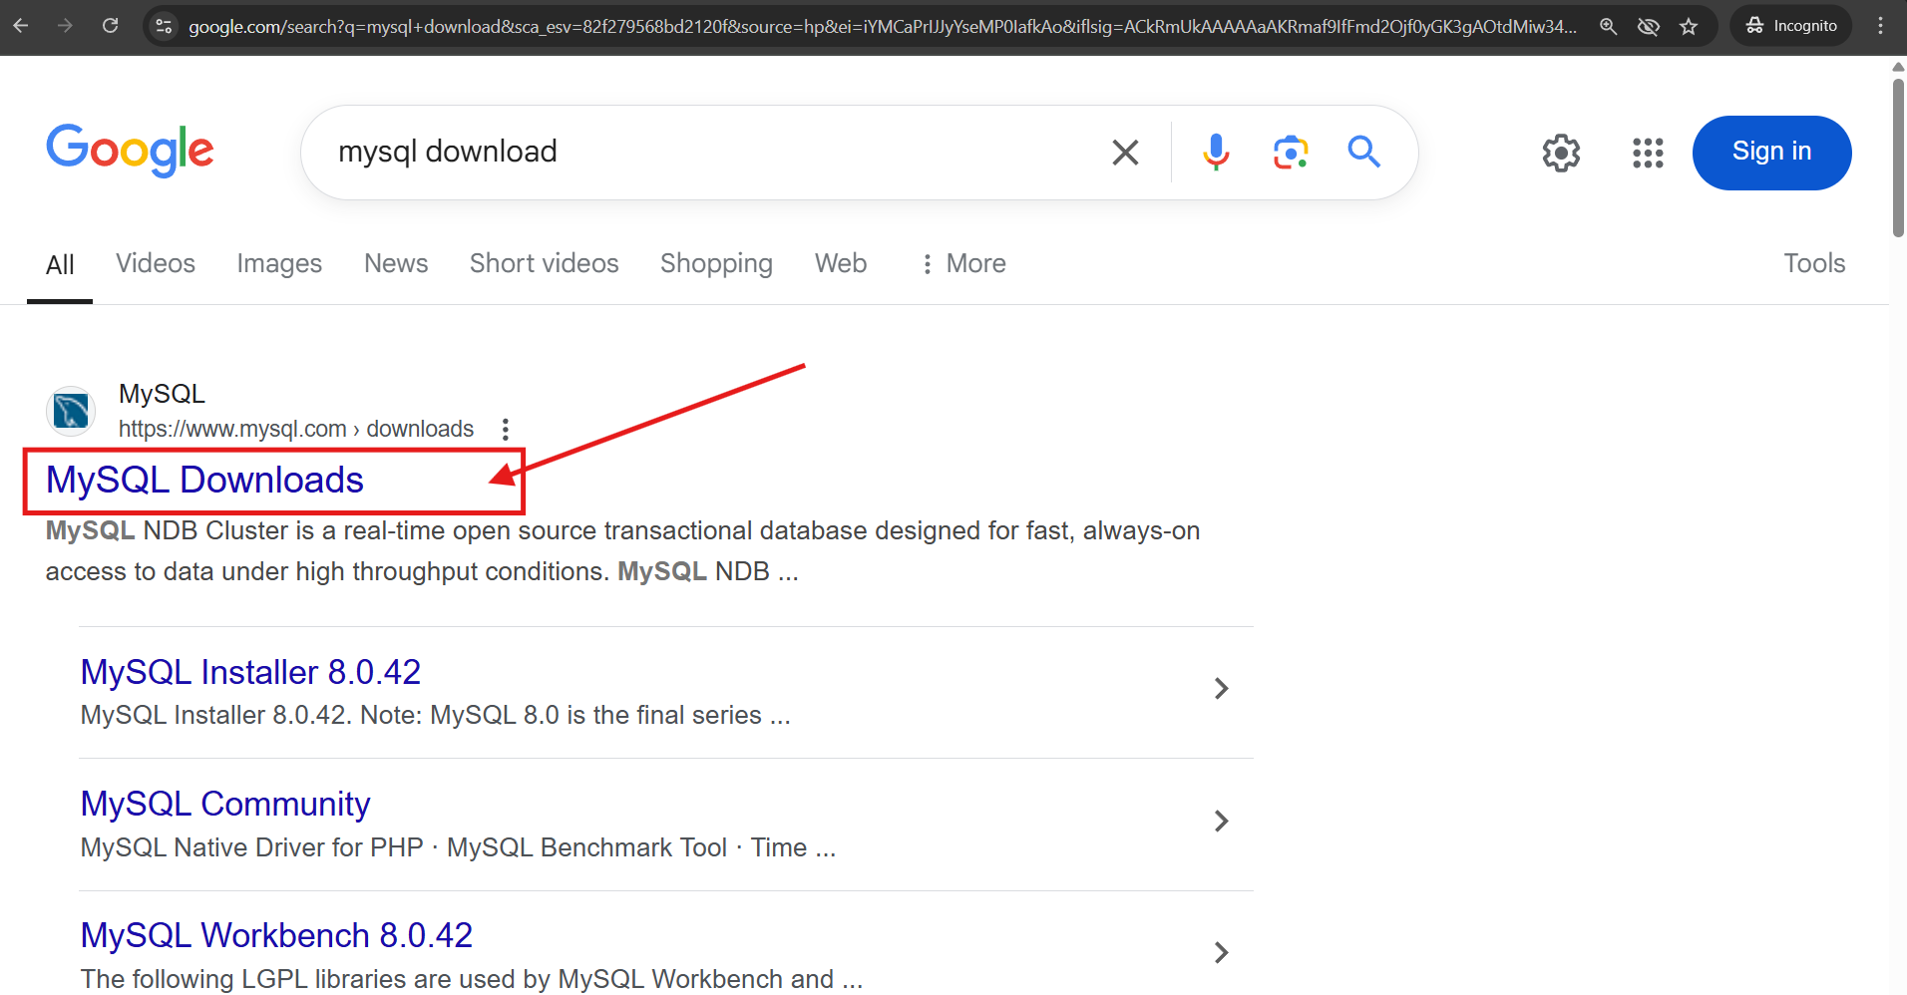
Task: Expand the MySQL Installer 8.0.42 chevron
Action: coord(1221,689)
